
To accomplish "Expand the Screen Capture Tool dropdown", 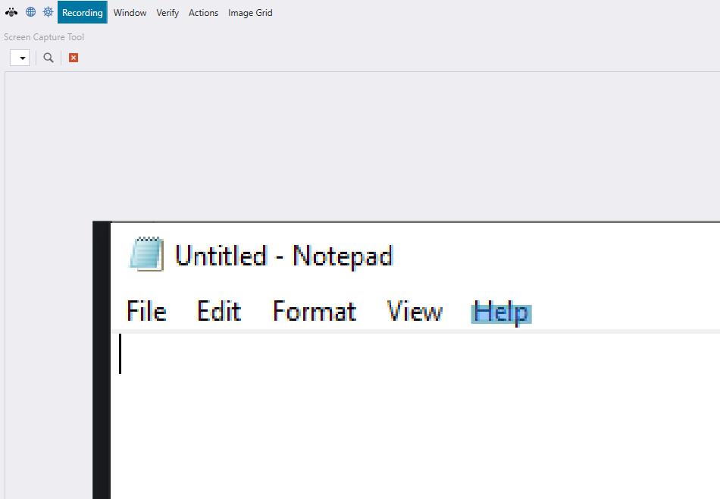I will click(x=20, y=58).
